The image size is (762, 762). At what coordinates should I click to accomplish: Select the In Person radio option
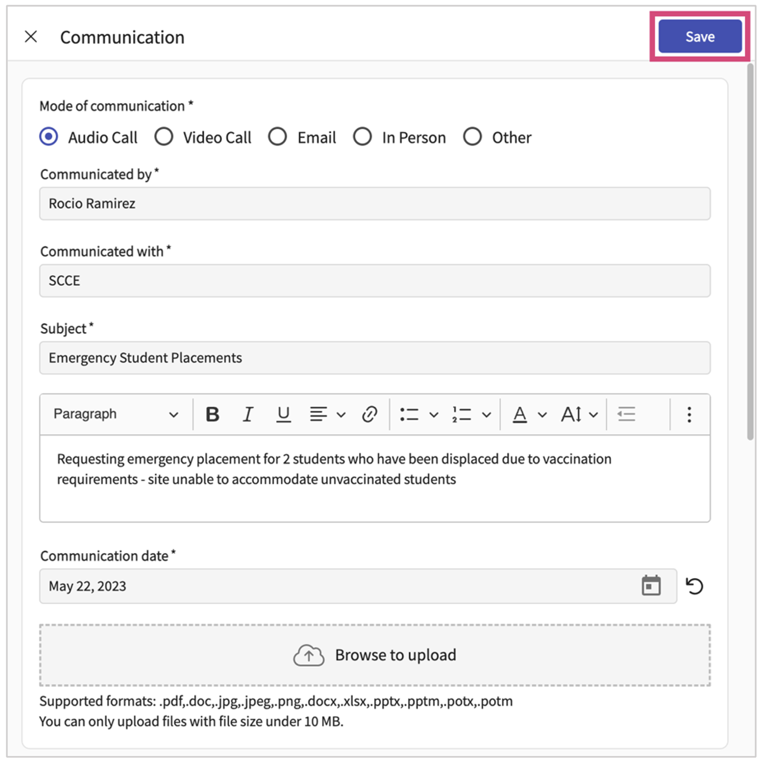(x=363, y=137)
